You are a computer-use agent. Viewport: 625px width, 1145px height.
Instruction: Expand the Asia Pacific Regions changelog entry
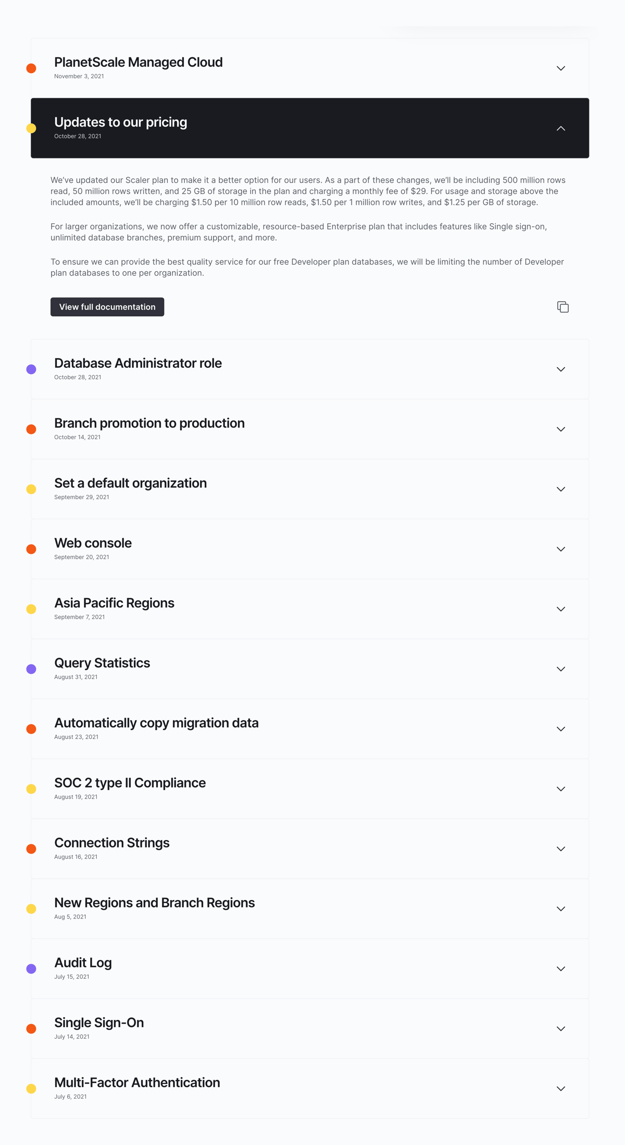560,608
